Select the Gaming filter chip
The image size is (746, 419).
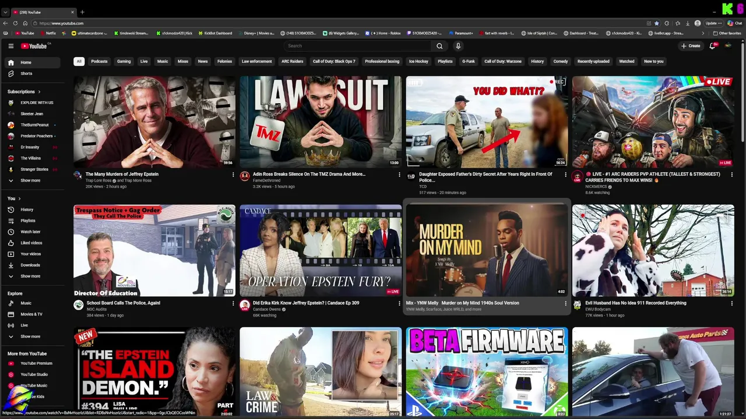pos(124,61)
